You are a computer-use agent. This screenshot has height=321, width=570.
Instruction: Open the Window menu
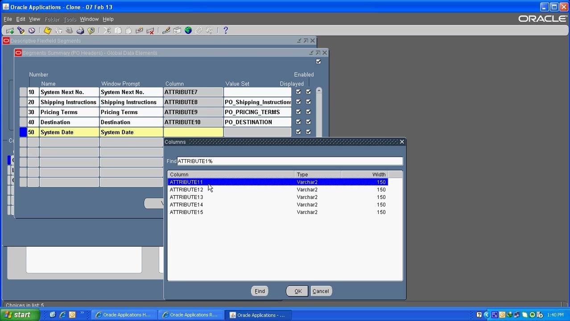click(89, 19)
